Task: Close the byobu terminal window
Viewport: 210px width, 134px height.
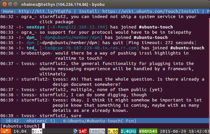Action: coord(4,4)
